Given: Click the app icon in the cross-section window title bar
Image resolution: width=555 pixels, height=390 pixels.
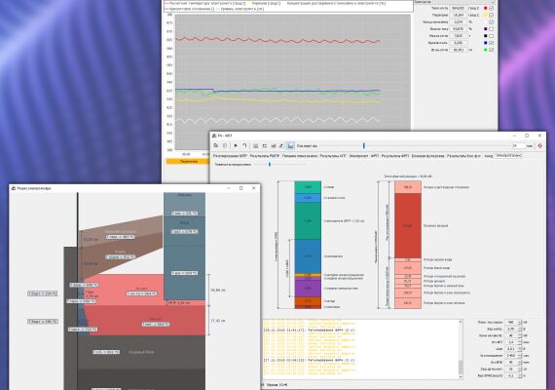Looking at the screenshot, I should [14, 188].
